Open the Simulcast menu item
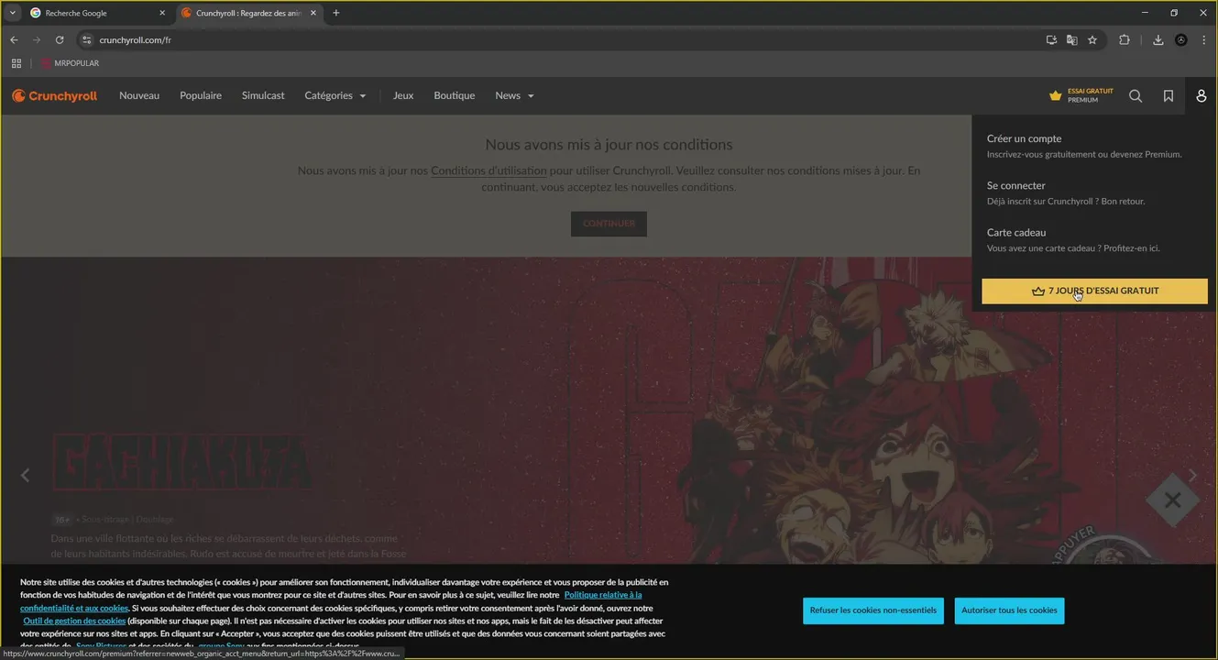The width and height of the screenshot is (1218, 660). pos(263,95)
